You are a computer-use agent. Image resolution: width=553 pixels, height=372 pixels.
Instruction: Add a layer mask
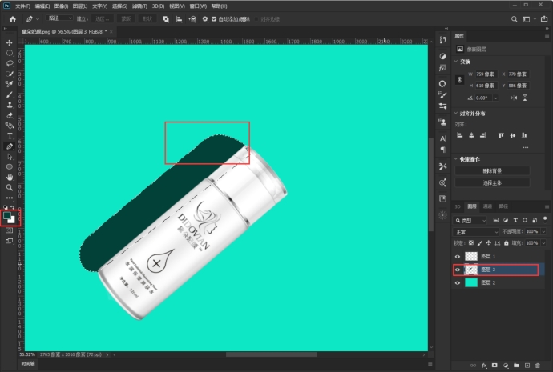tap(494, 366)
